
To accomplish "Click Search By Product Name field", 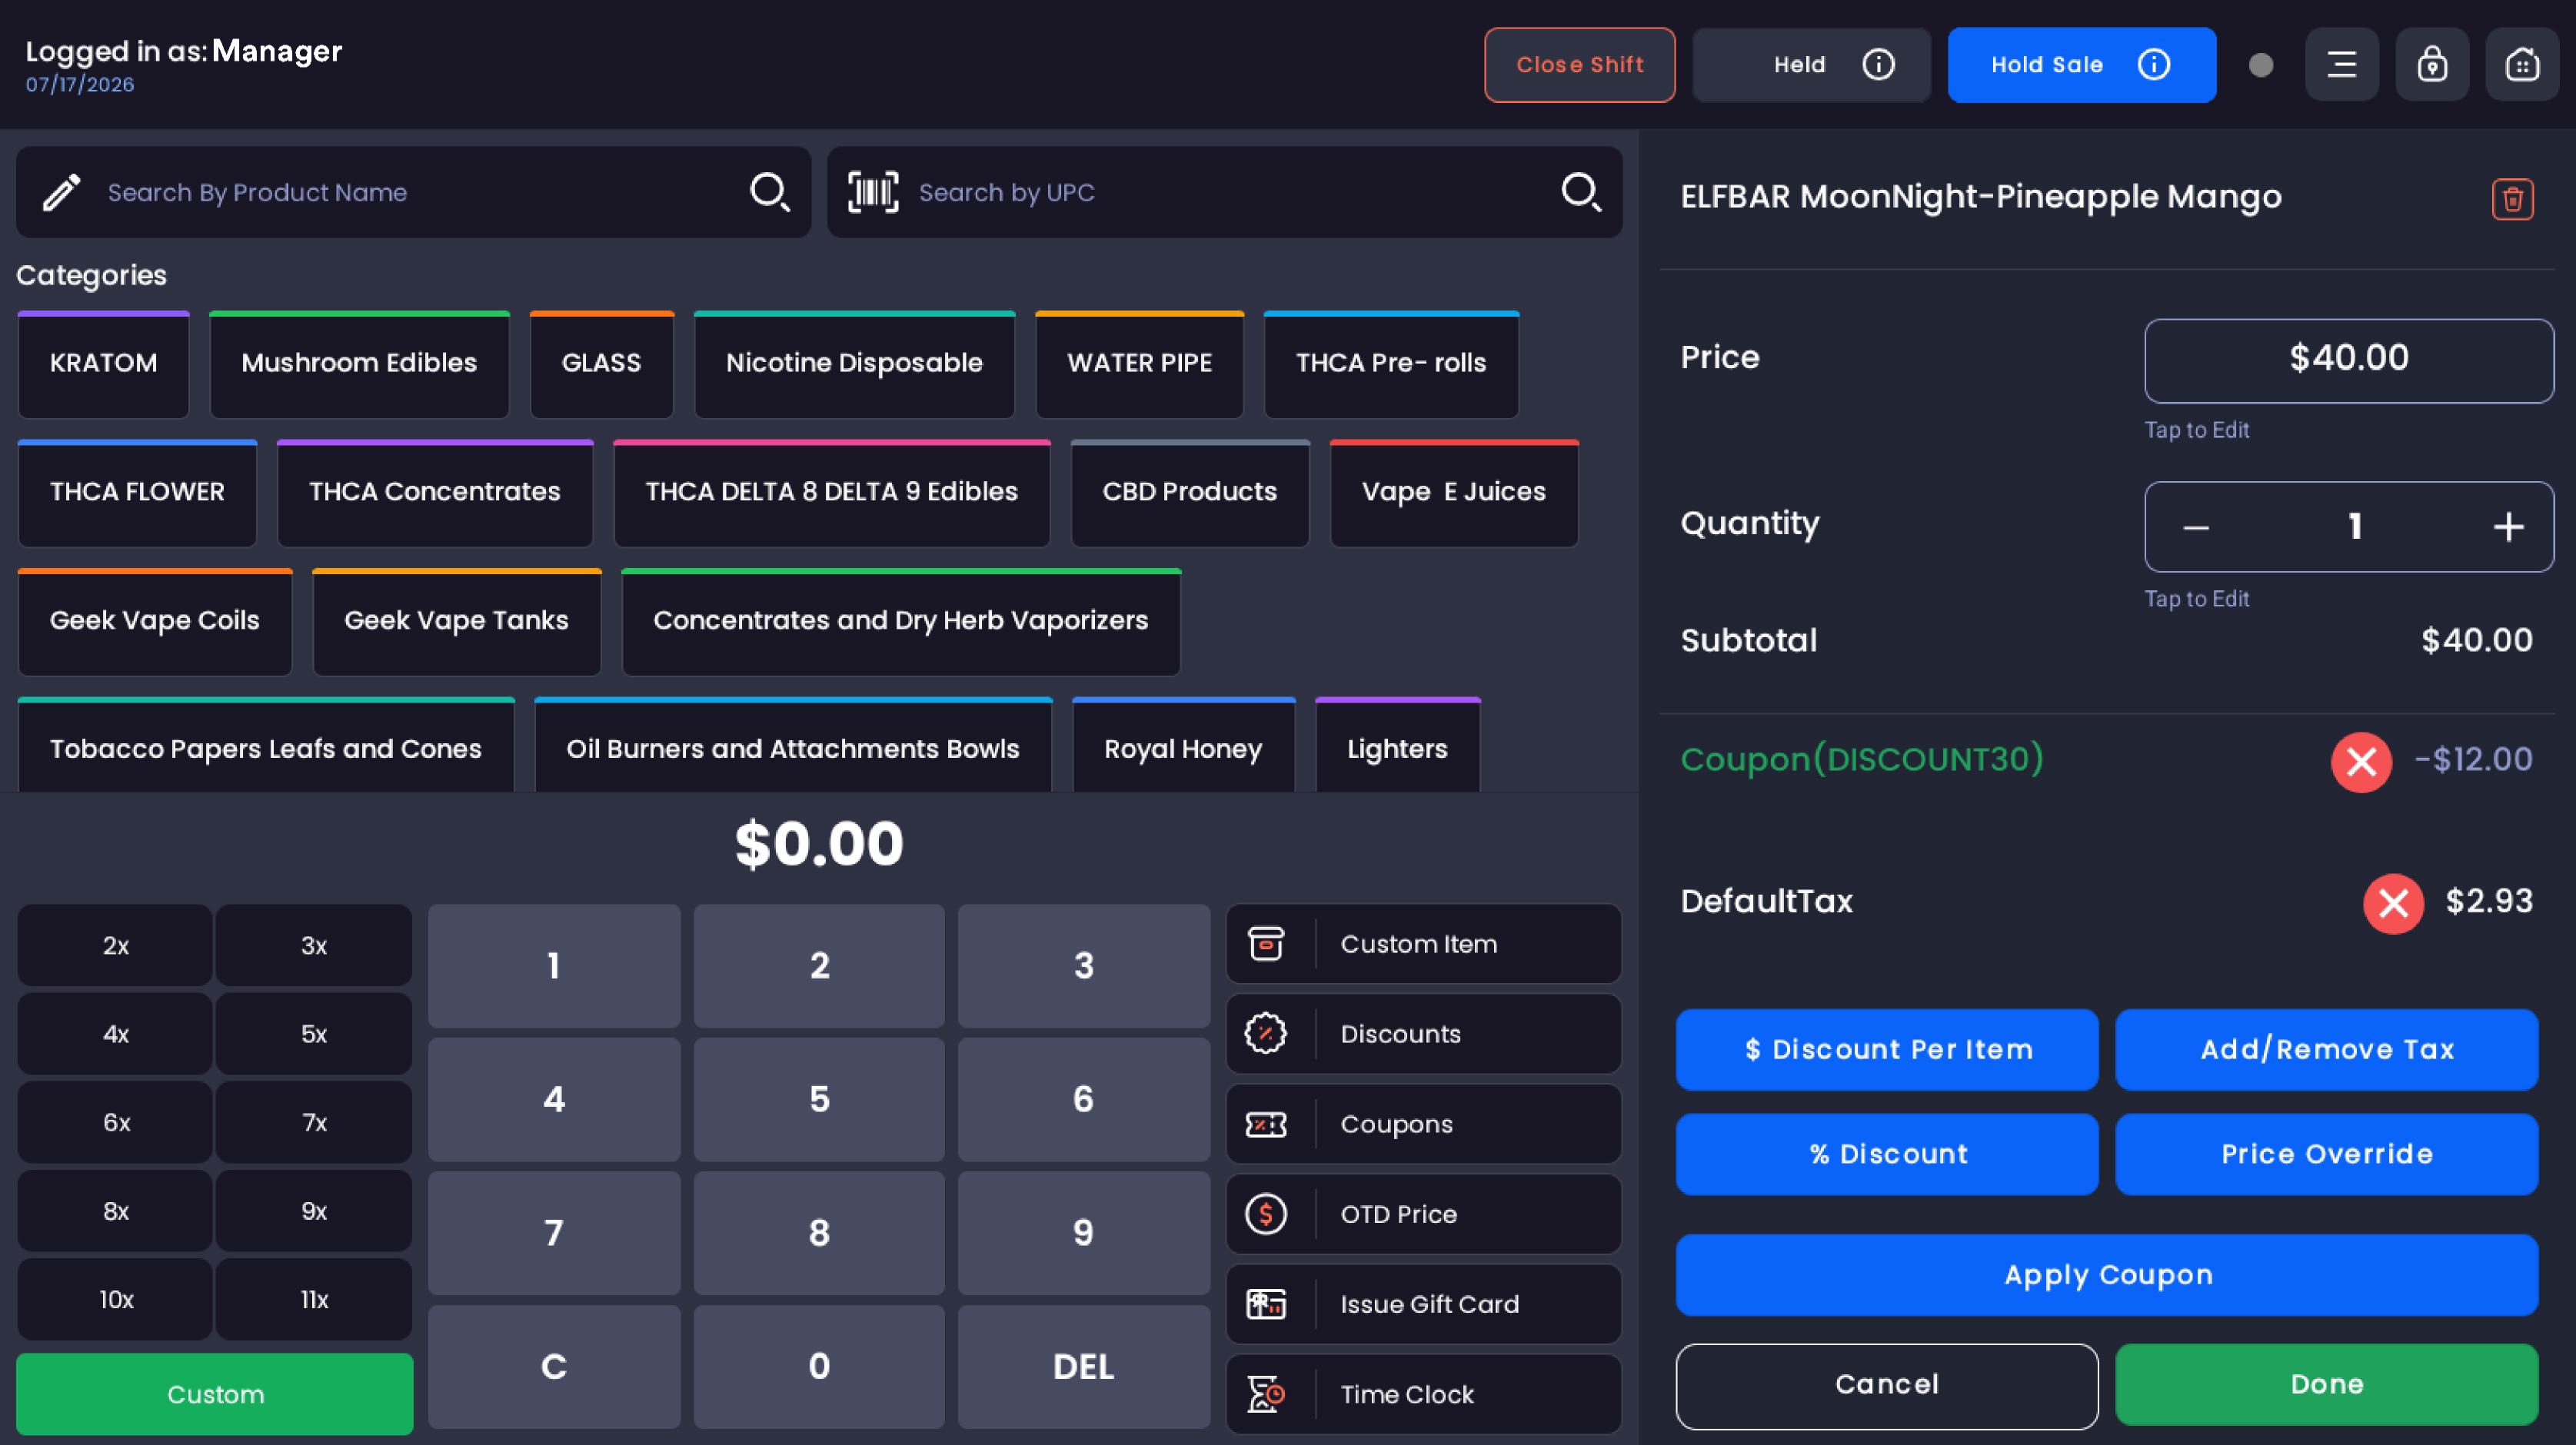I will coord(413,192).
